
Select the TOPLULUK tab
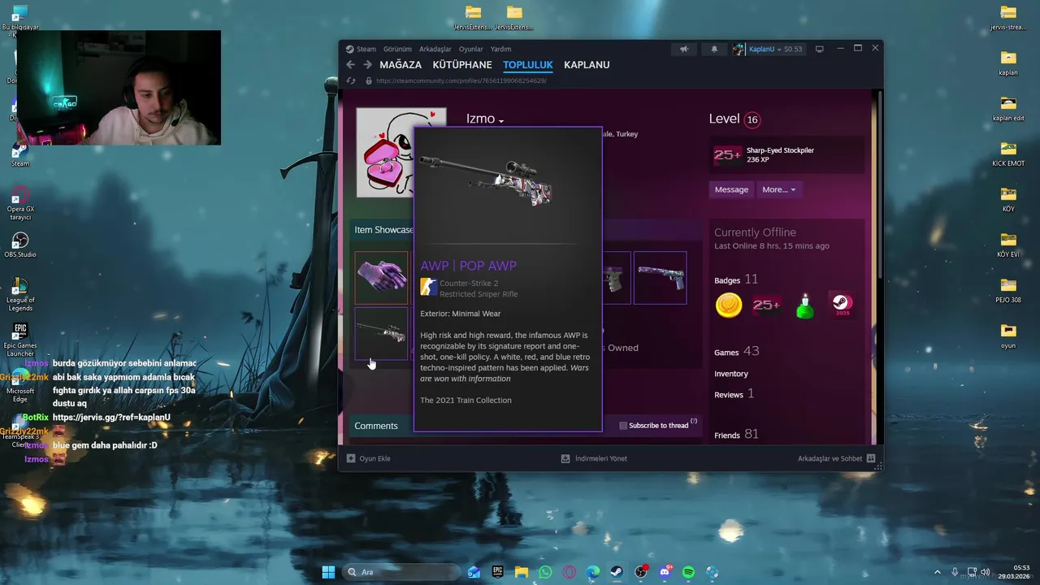(x=528, y=65)
